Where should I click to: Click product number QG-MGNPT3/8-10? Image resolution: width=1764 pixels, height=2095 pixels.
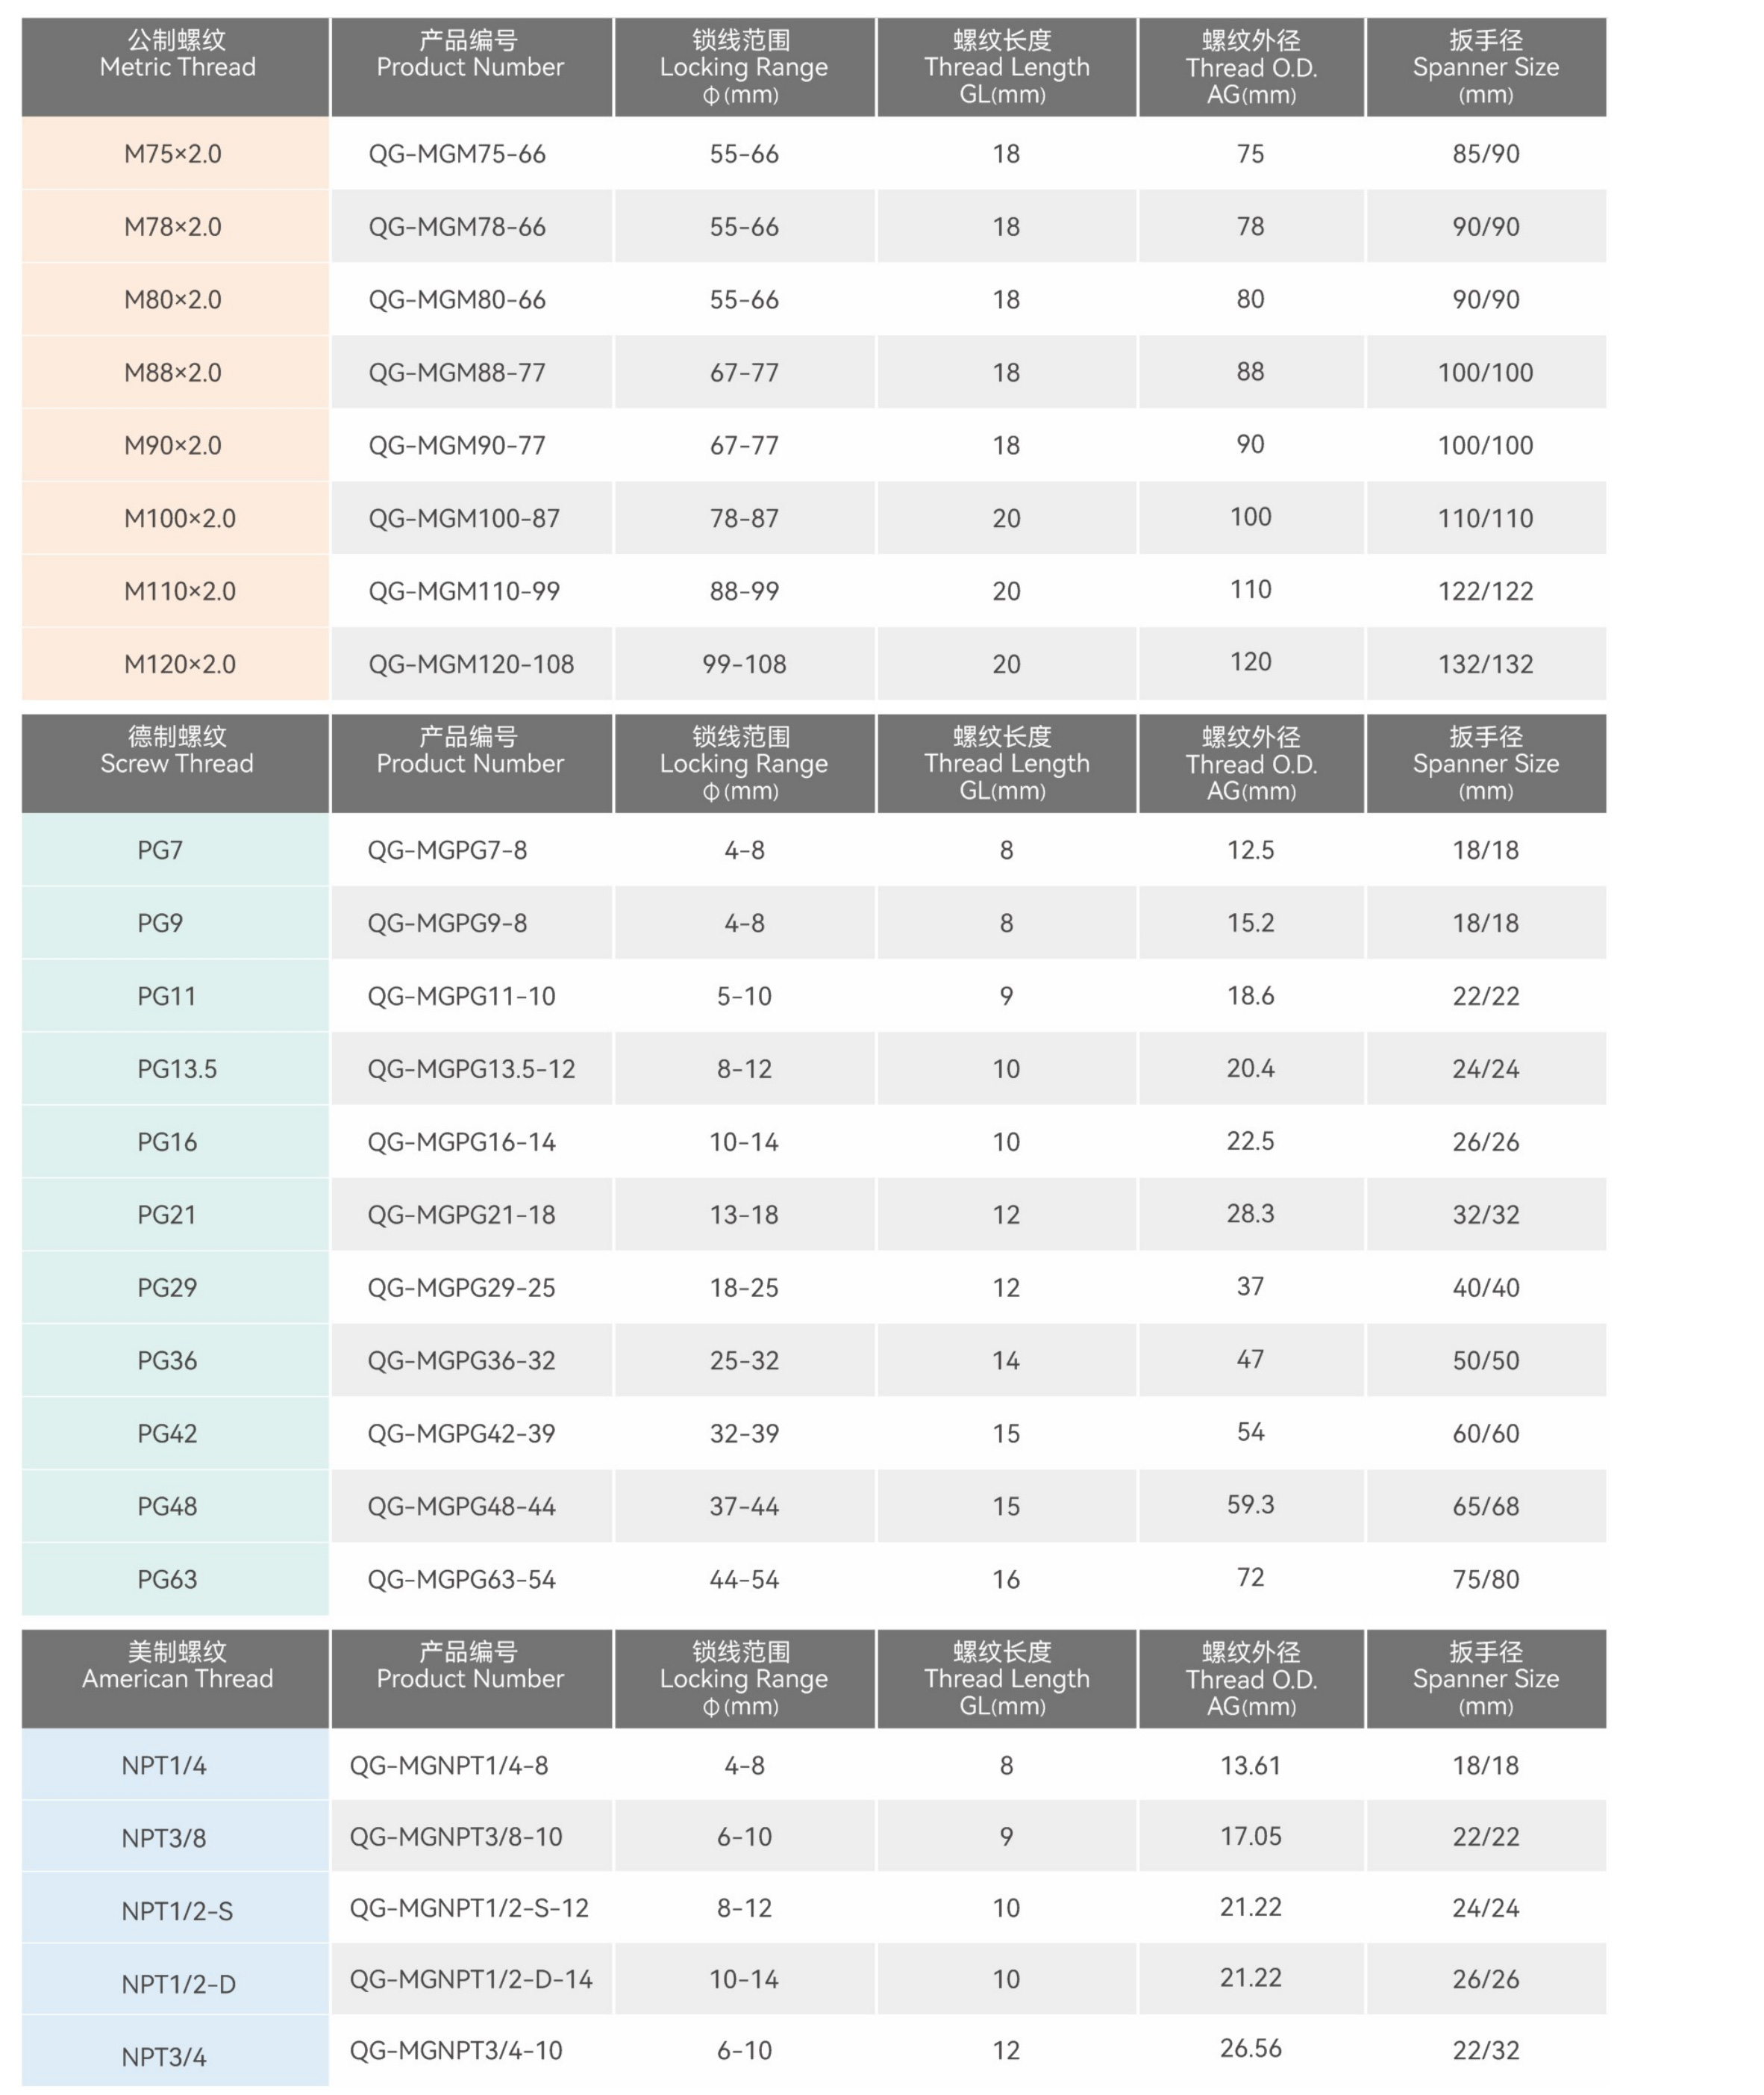point(456,1837)
